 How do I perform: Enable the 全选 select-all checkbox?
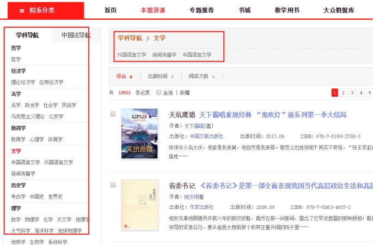coord(158,93)
